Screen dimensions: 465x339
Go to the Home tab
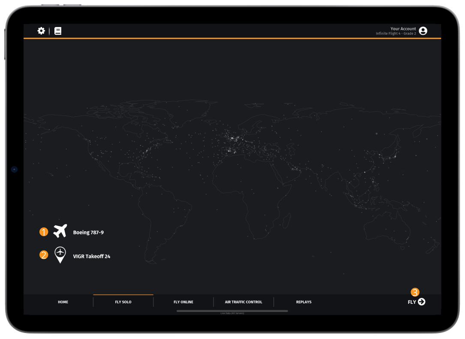tap(63, 302)
